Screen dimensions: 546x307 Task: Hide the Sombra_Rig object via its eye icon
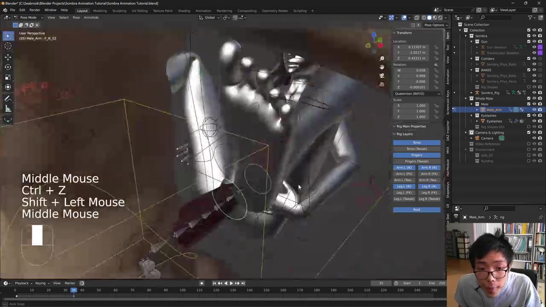pyautogui.click(x=534, y=93)
